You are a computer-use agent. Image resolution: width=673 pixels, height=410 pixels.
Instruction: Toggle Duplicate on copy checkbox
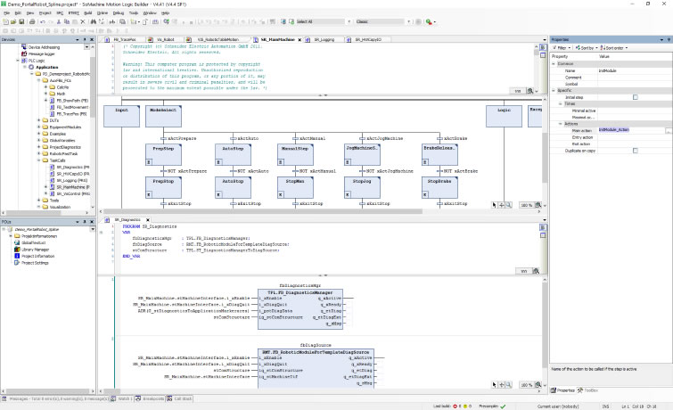tap(635, 151)
